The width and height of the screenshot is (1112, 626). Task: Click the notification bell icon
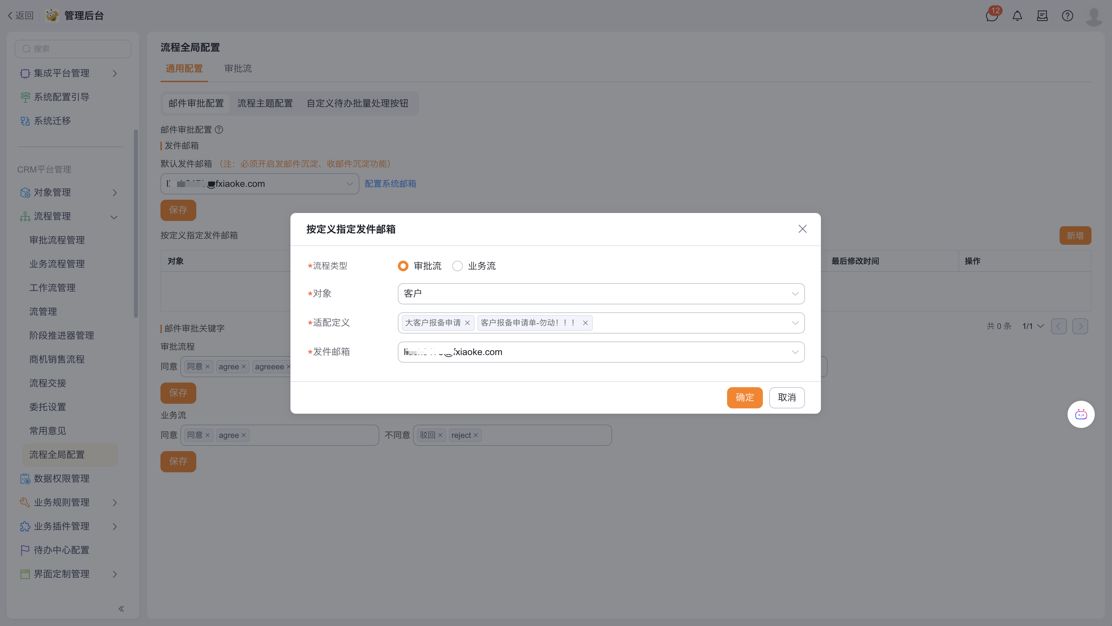pos(1017,16)
